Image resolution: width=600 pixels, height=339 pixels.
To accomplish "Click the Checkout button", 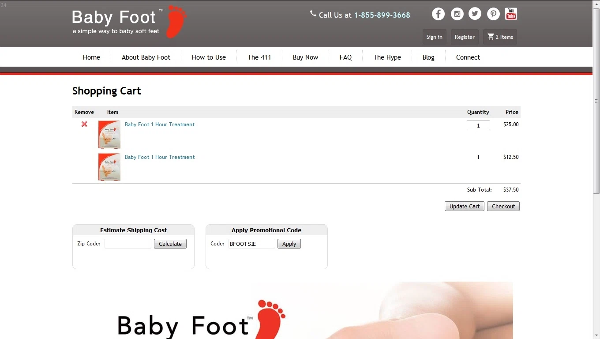I will [x=503, y=206].
